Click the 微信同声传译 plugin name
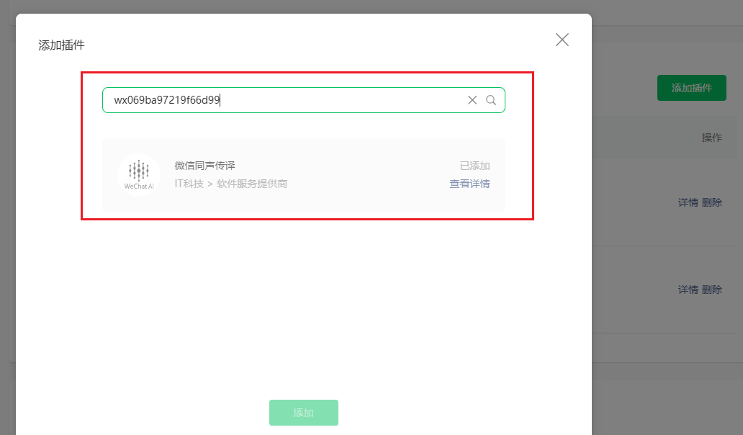Image resolution: width=743 pixels, height=435 pixels. coord(204,166)
